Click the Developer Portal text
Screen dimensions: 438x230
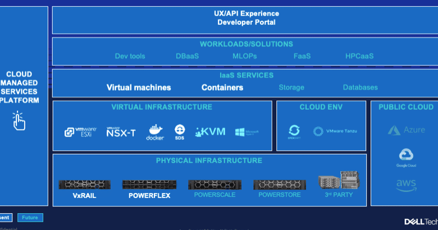[247, 22]
